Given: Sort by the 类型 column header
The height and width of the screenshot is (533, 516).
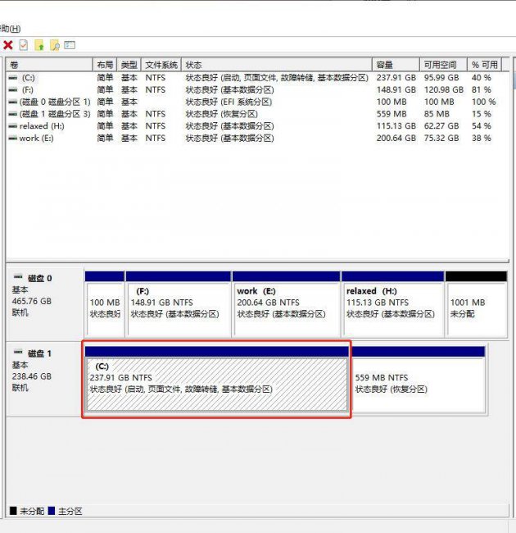Looking at the screenshot, I should pyautogui.click(x=129, y=65).
